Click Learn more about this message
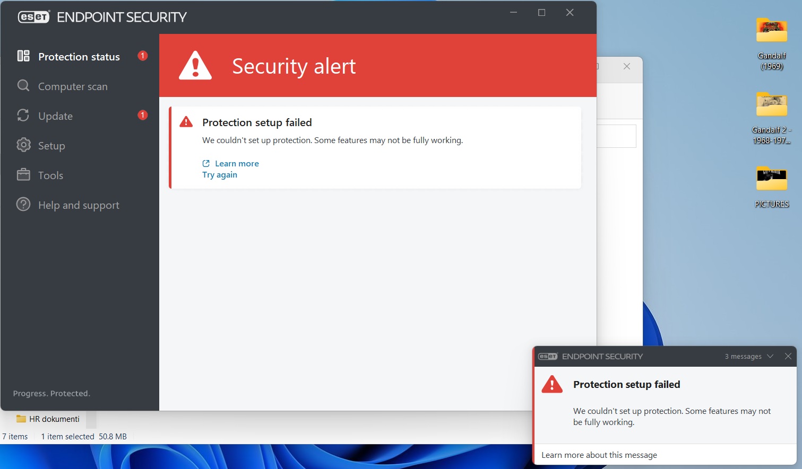Screen dimensions: 802x469 [599, 455]
